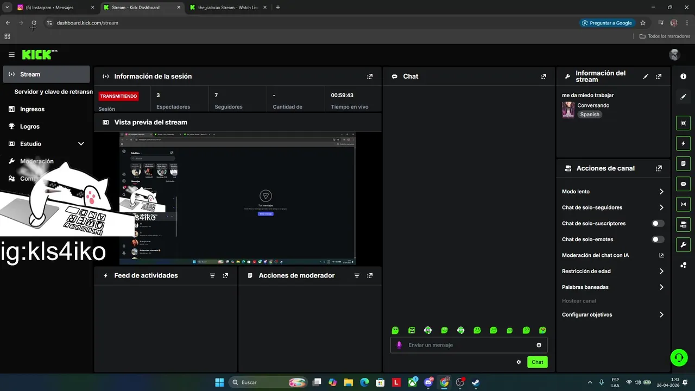Open Discord from the taskbar
Screen dimensions: 695x391
coord(429,382)
